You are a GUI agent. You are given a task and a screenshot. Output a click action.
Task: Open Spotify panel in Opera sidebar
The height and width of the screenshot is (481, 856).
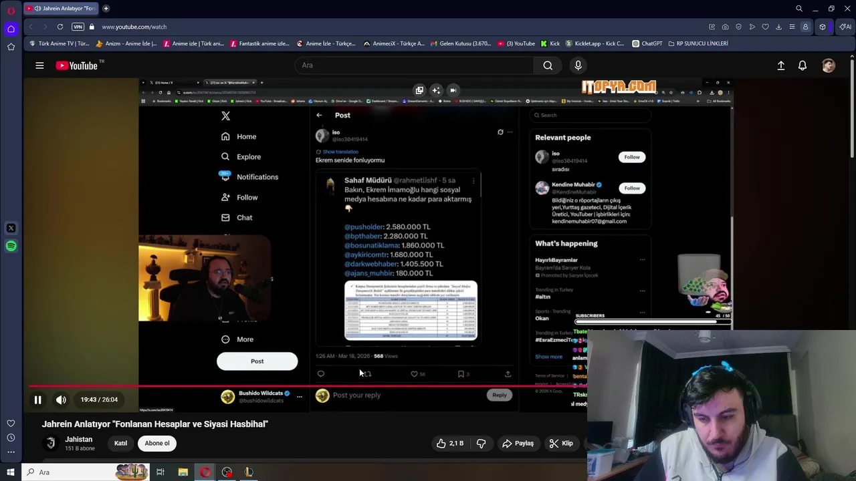coord(11,247)
